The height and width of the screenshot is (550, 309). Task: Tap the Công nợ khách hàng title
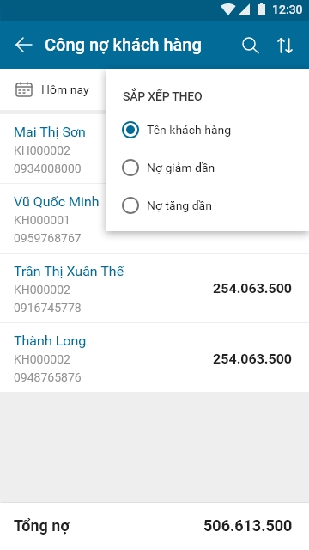click(123, 46)
